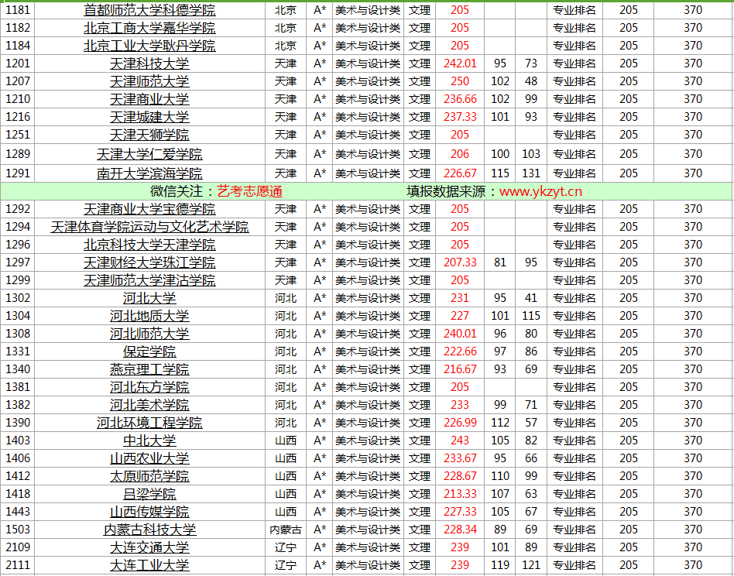Open the 河北师范大学 link
This screenshot has height=576, width=734.
[x=149, y=334]
